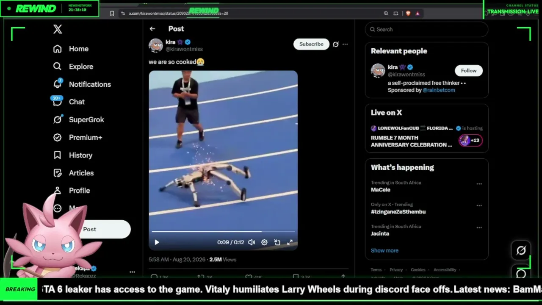The width and height of the screenshot is (542, 305).
Task: Open the floating Grok button
Action: 521,250
